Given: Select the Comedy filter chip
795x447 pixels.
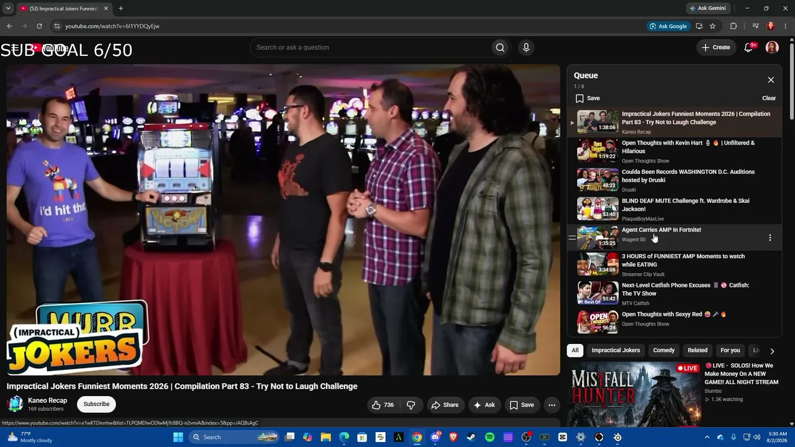Looking at the screenshot, I should [x=664, y=350].
